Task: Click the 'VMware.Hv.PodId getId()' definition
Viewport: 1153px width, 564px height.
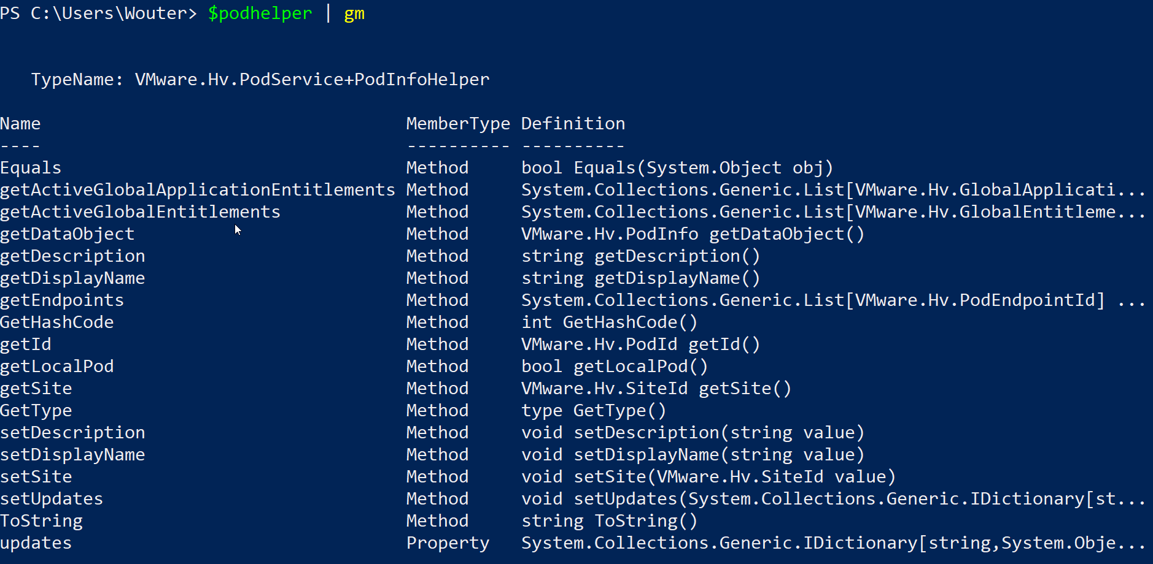Action: (x=641, y=345)
